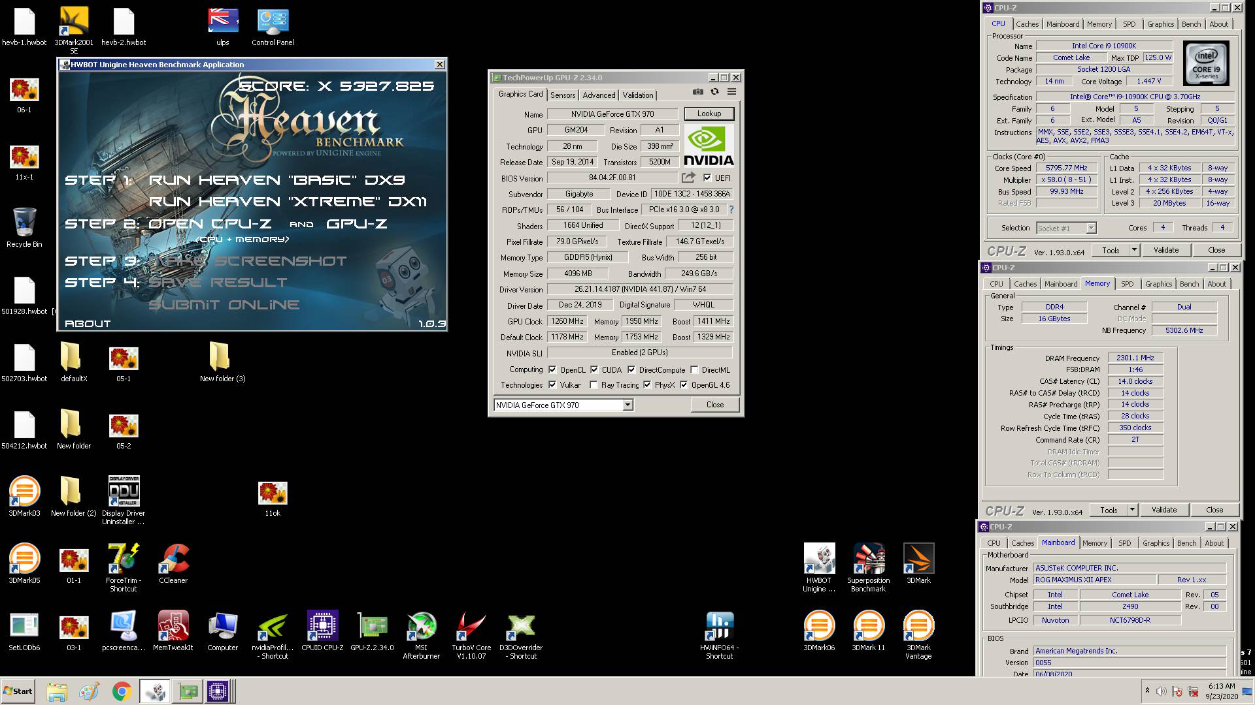Open the GPU-Z hamburger menu icon

click(732, 92)
